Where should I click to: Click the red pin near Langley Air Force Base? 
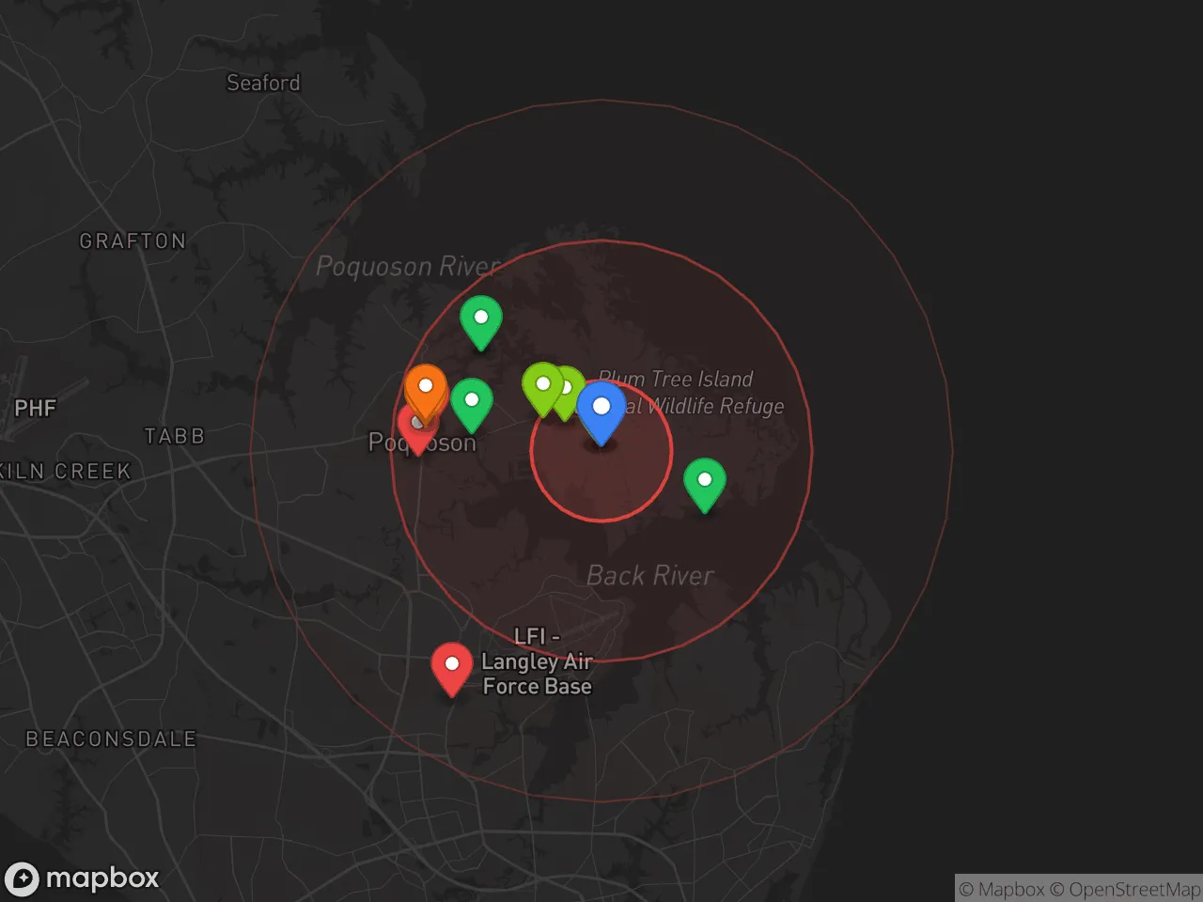(x=451, y=666)
